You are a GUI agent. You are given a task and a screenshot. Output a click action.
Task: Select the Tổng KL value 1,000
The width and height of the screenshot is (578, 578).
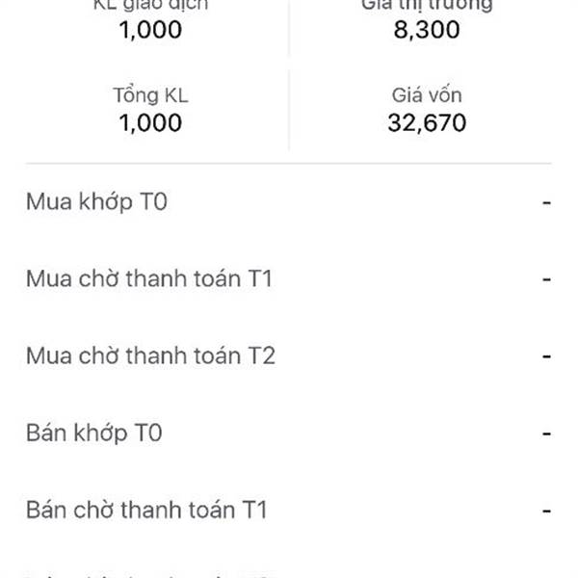150,122
